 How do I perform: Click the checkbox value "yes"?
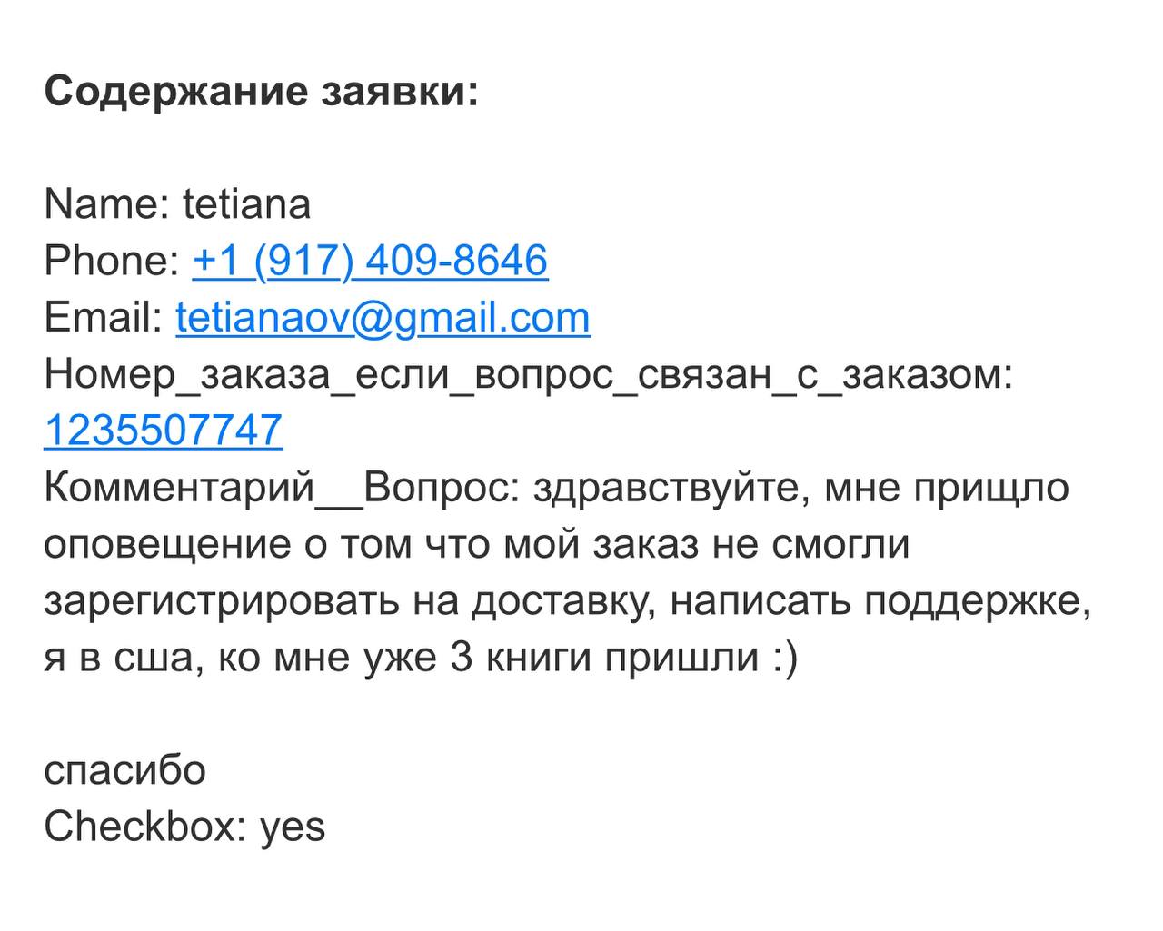click(293, 827)
